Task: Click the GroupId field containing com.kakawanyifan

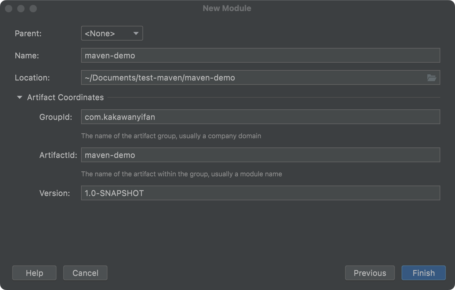Action: click(x=260, y=117)
